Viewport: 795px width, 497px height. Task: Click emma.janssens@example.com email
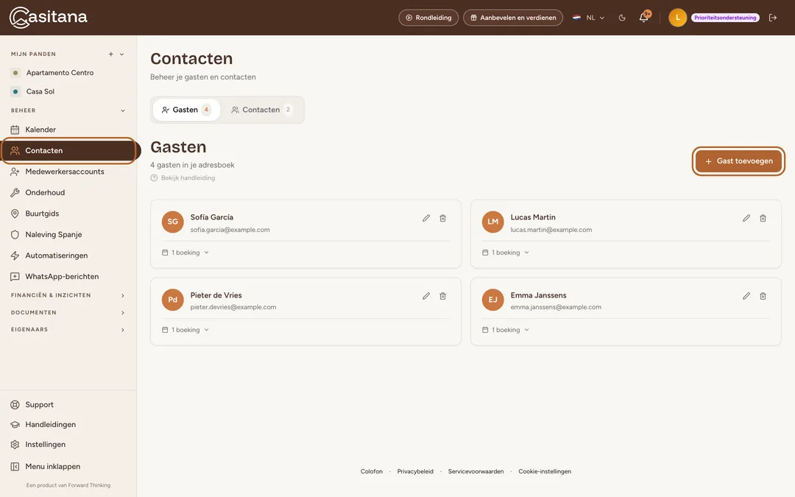click(556, 307)
